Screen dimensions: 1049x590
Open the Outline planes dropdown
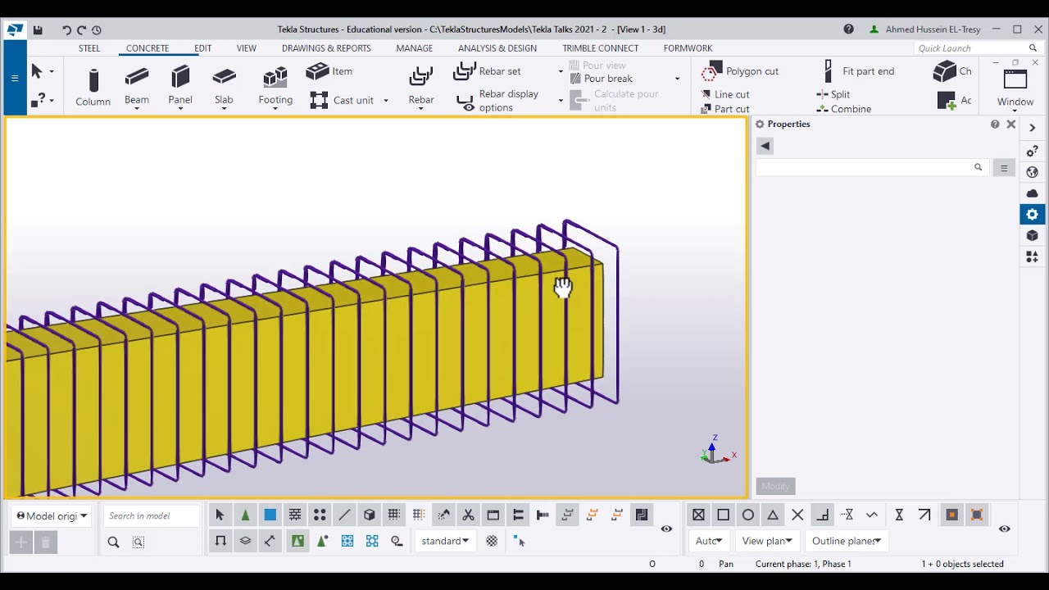(x=847, y=541)
